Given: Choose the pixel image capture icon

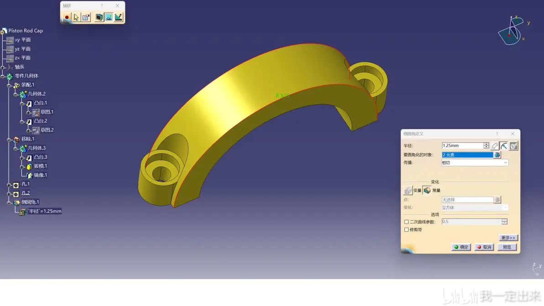Looking at the screenshot, I should [x=109, y=17].
